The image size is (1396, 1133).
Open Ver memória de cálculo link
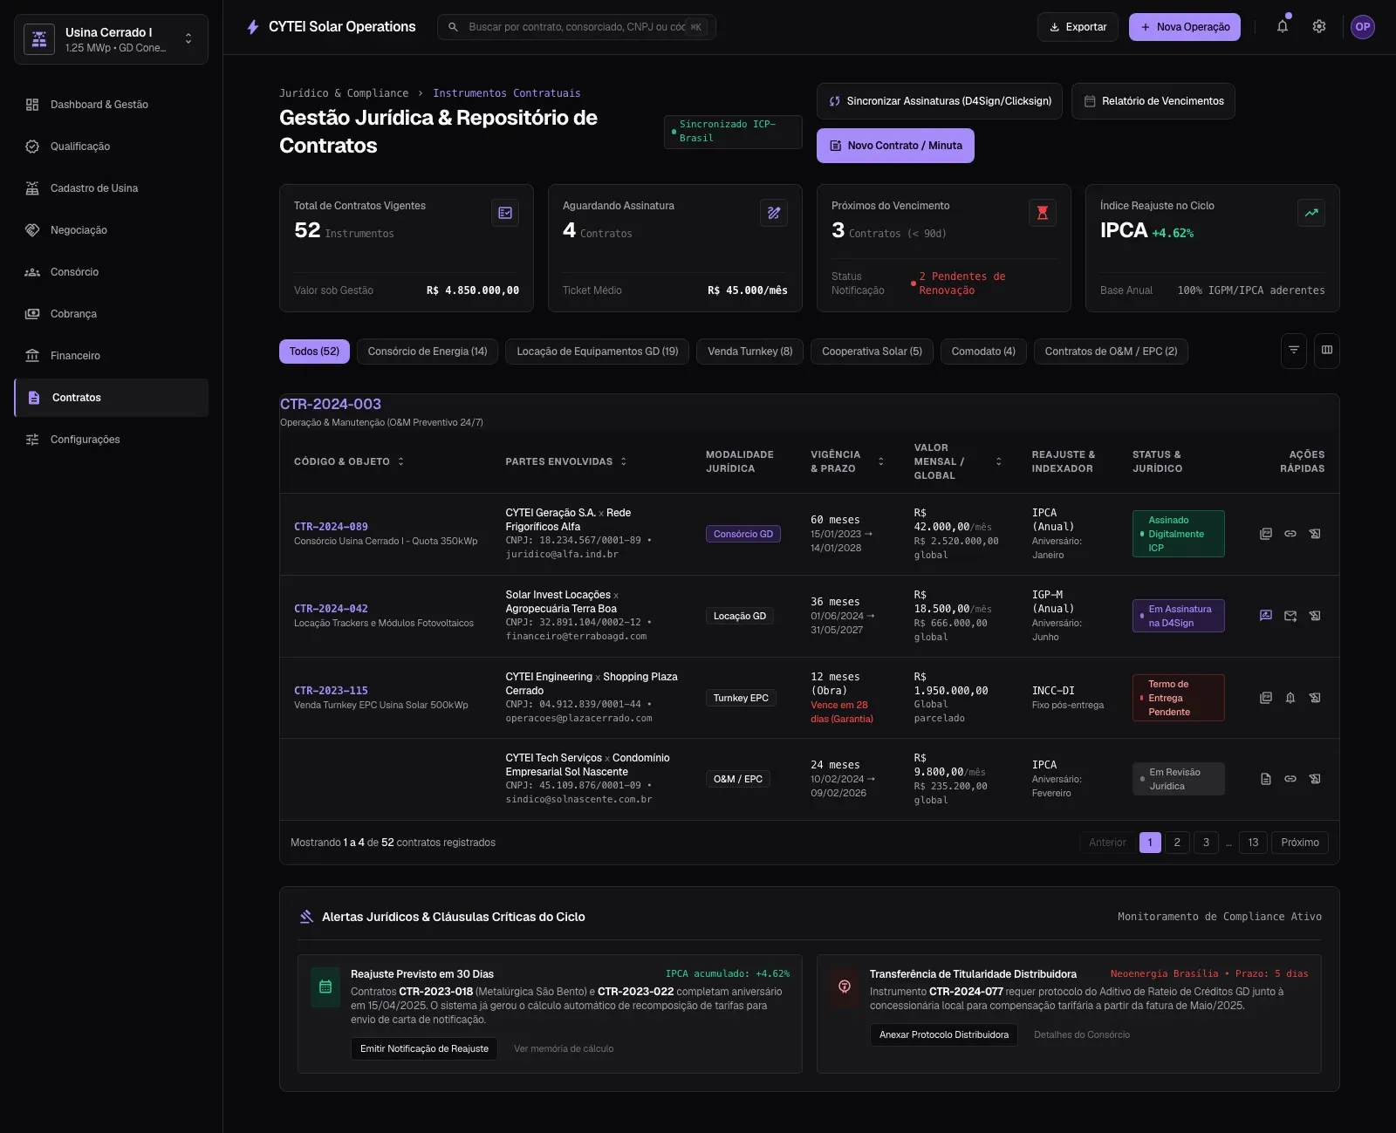564,1048
